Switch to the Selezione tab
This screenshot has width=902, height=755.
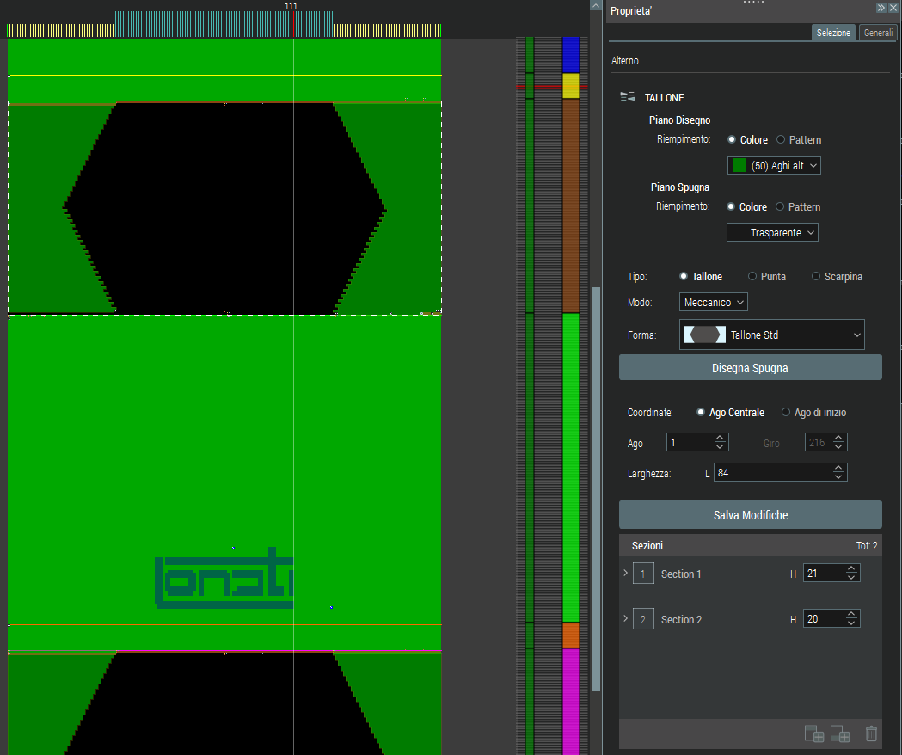tap(832, 33)
